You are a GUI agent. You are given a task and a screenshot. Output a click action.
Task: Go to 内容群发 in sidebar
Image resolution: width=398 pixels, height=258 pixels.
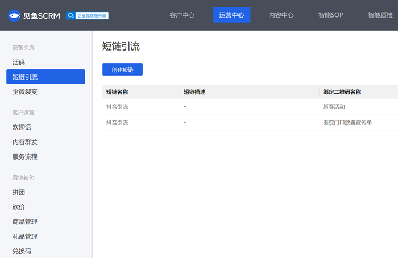25,142
